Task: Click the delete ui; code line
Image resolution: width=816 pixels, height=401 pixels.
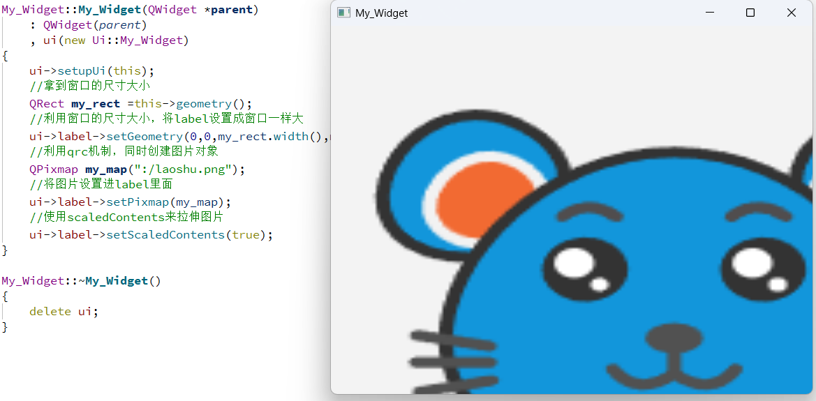Action: [x=64, y=311]
